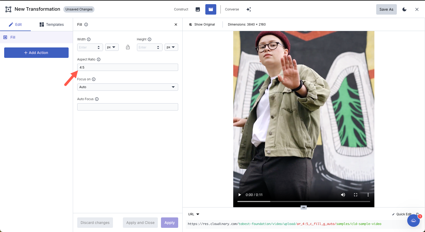Click the Width stepper arrows
Viewport: 425px width, 232px height.
point(99,47)
